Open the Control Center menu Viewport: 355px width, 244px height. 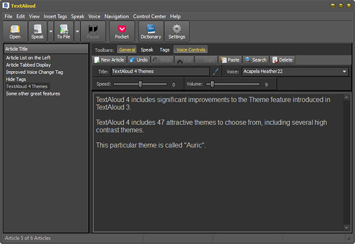coord(150,16)
